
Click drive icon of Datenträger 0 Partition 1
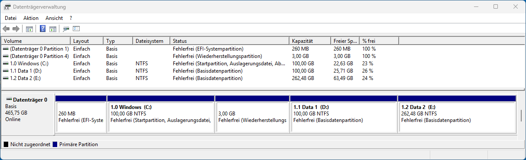[x=6, y=49]
